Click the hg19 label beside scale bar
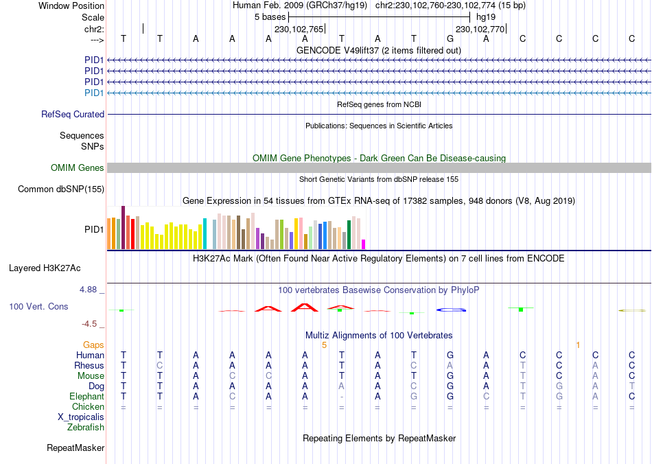Screen dimensions: 652x464 486,17
